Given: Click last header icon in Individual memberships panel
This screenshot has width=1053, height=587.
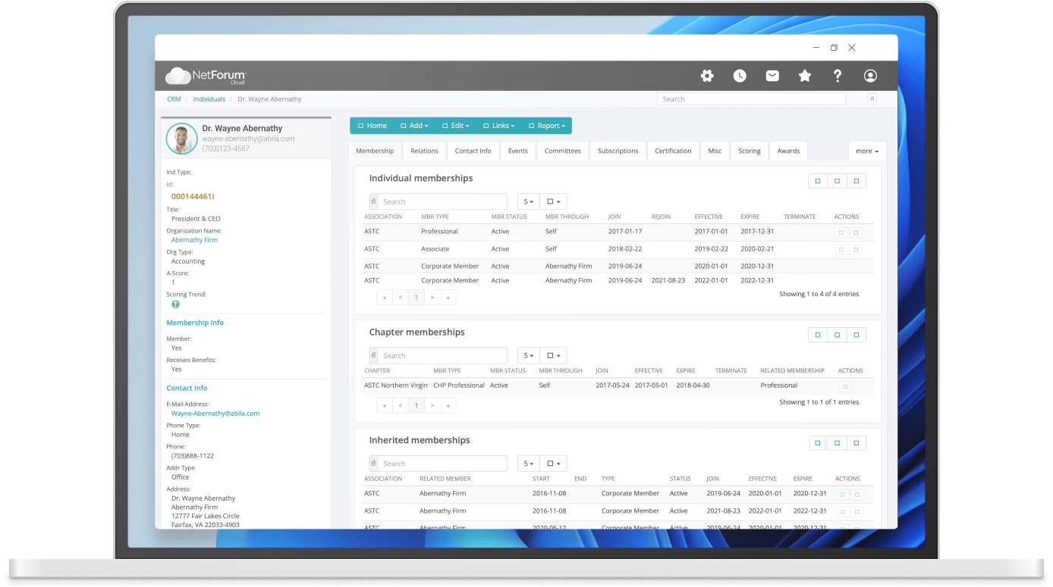Looking at the screenshot, I should pos(857,181).
